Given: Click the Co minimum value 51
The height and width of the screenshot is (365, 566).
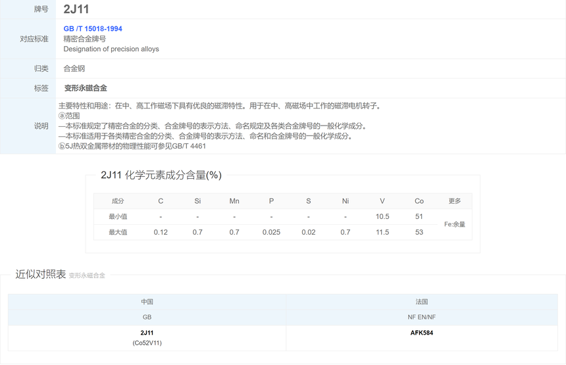Looking at the screenshot, I should (419, 217).
